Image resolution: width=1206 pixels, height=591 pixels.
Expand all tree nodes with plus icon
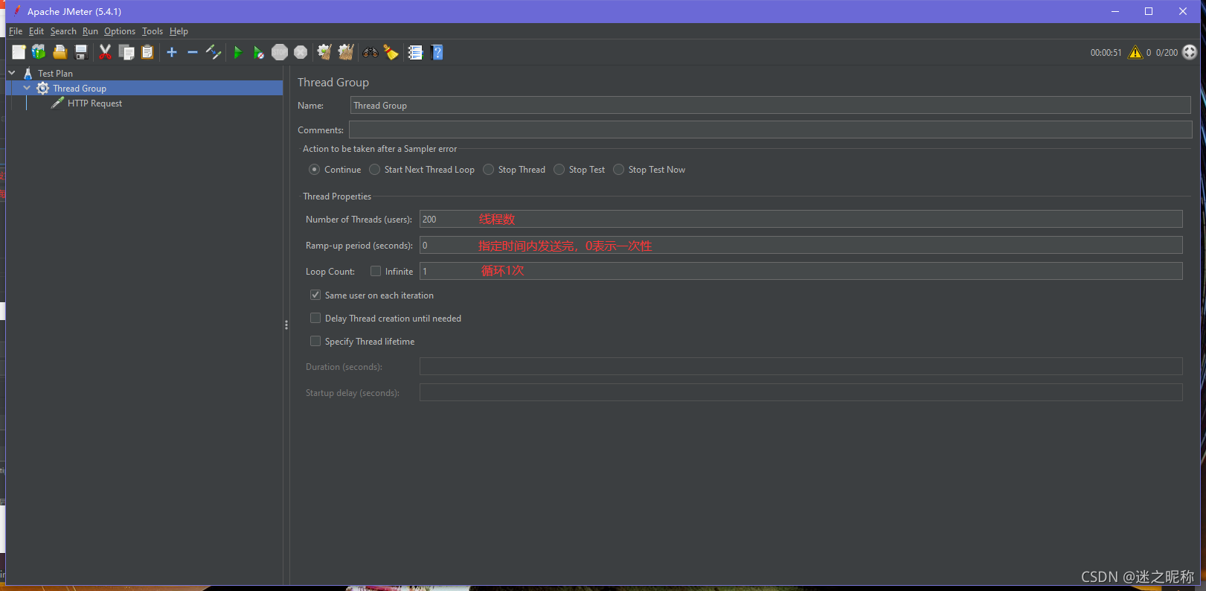tap(172, 52)
